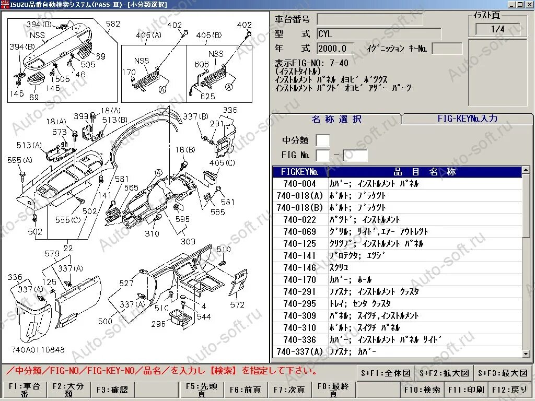The height and width of the screenshot is (401, 535).
Task: Click the second FIG No. input box
Action: 355,155
